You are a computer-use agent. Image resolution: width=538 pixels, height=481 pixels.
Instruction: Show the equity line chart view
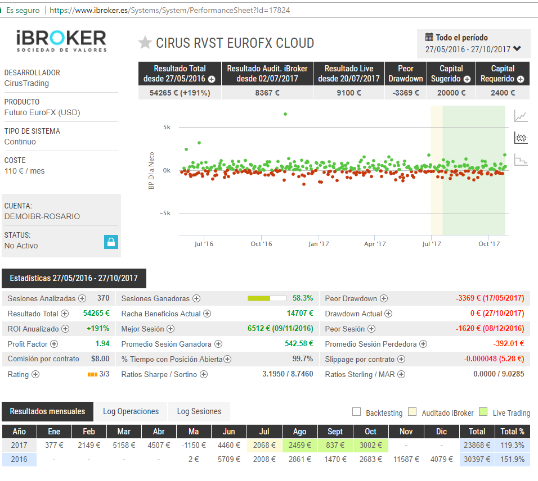(x=521, y=116)
